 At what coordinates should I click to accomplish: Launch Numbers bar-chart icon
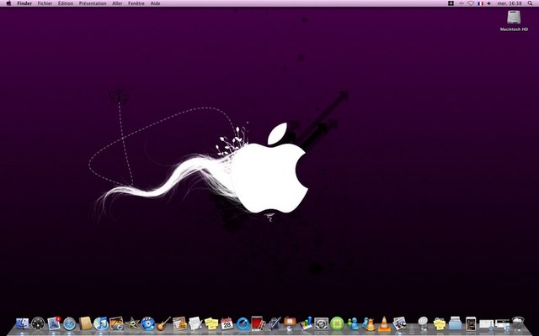(x=306, y=323)
